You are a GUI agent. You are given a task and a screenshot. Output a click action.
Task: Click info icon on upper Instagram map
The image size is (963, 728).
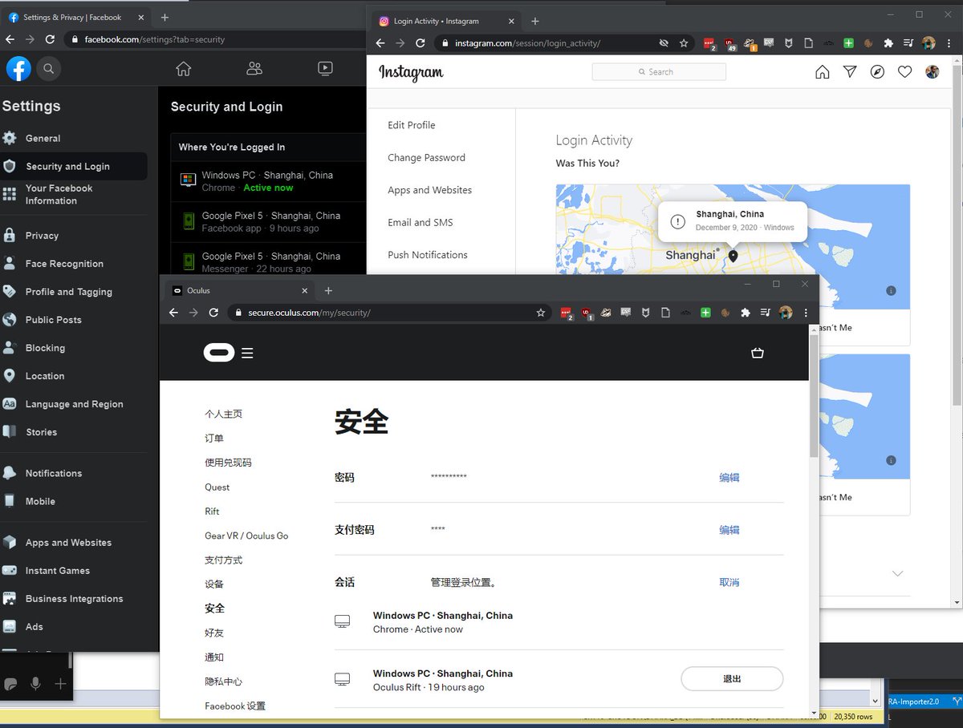891,291
